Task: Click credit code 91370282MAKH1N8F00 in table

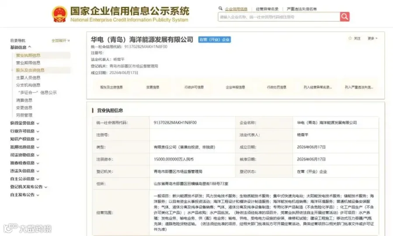Action: pos(175,122)
